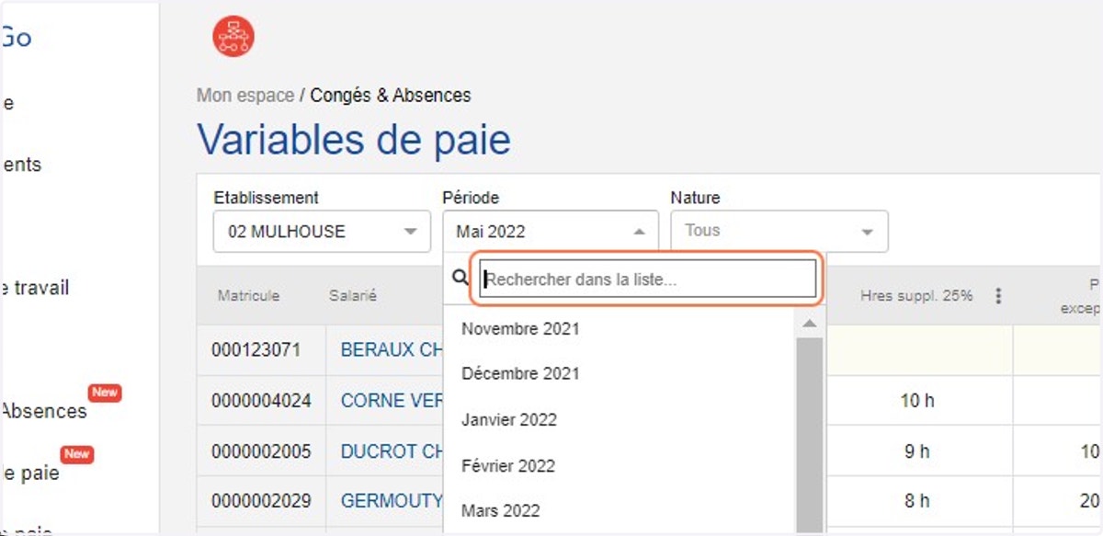This screenshot has height=536, width=1103.
Task: Select Novembre 2021 from the period list
Action: point(520,328)
